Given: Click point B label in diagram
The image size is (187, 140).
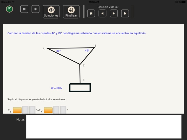Looking at the screenshot, I should (96, 46).
